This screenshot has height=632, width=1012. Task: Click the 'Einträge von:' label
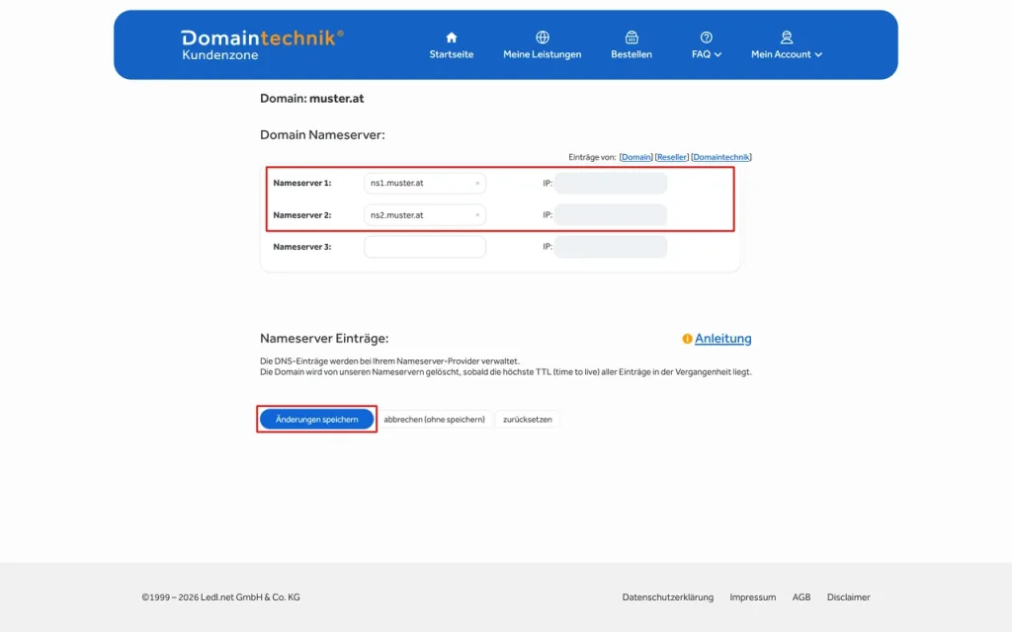click(x=592, y=157)
